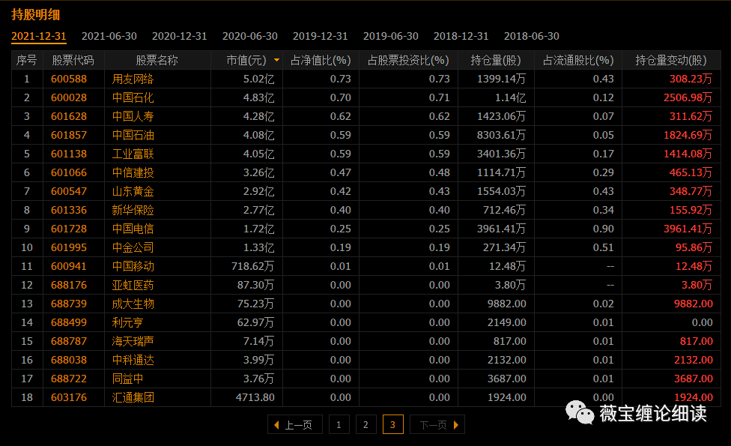
Task: Click the 持仓量(股) column header
Action: [x=496, y=60]
